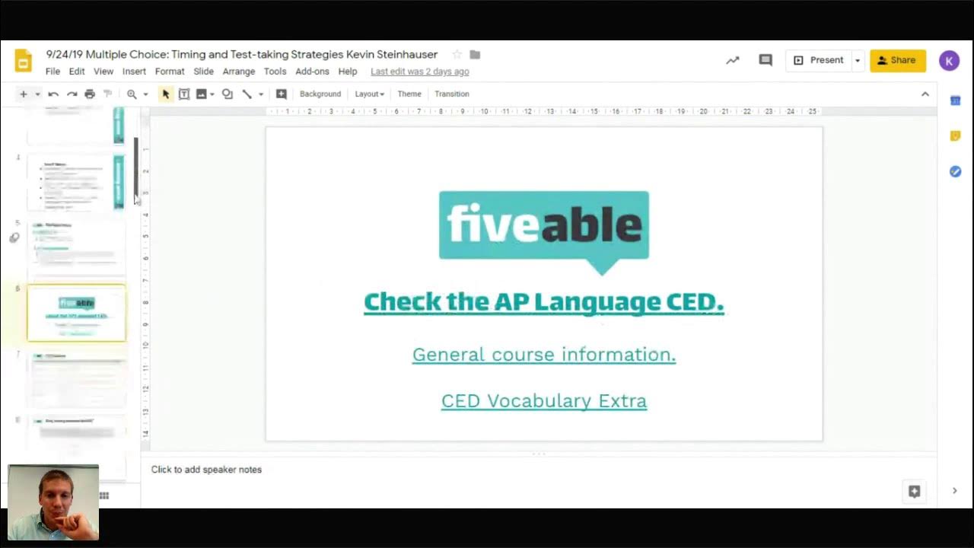Open the Shape tool

click(227, 94)
